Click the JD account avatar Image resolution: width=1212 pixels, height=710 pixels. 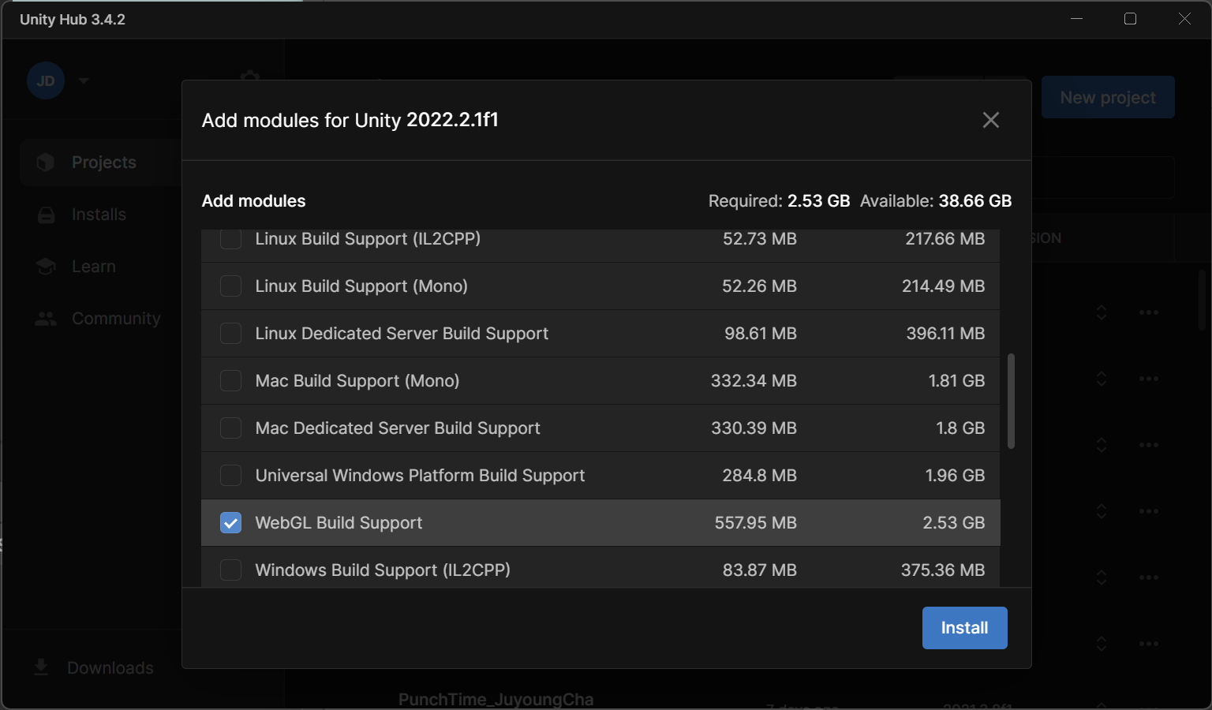[x=46, y=80]
